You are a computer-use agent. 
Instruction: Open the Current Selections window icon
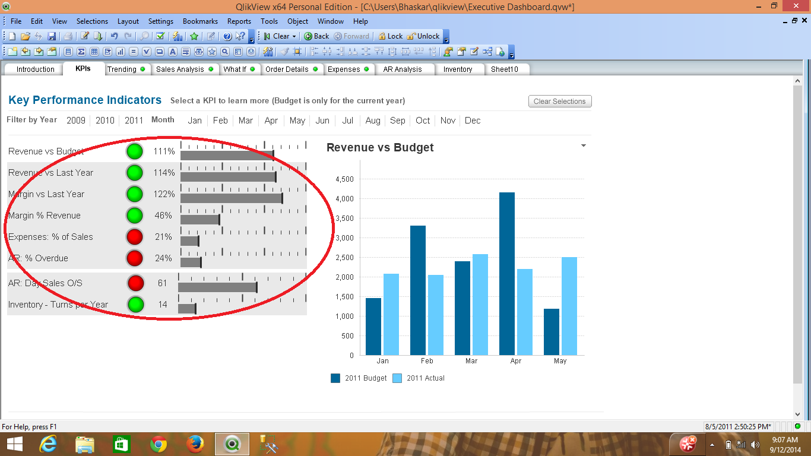pos(160,36)
